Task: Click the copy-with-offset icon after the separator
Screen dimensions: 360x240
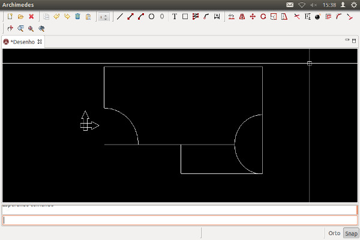Action: 232,17
